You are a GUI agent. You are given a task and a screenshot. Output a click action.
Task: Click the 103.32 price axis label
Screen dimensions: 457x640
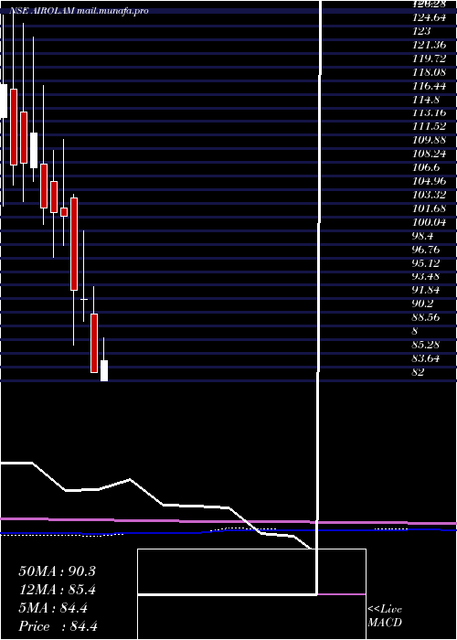tap(429, 195)
